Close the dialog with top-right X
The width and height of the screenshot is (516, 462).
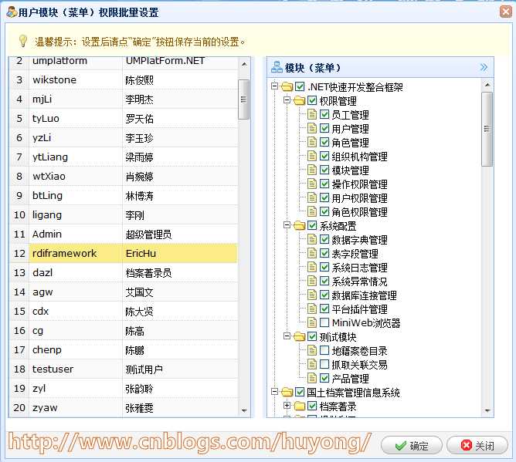pos(506,12)
